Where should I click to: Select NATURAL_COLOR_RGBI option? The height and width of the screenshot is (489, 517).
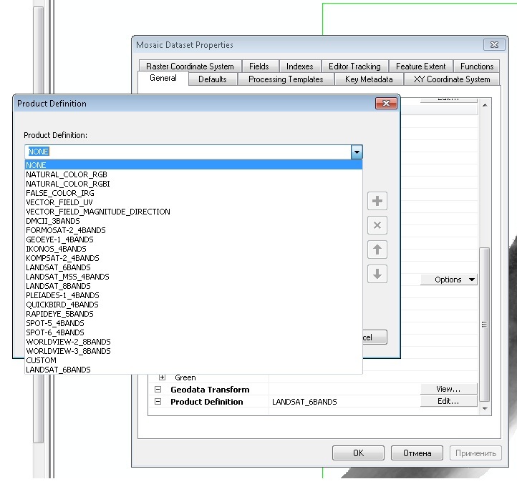point(193,184)
